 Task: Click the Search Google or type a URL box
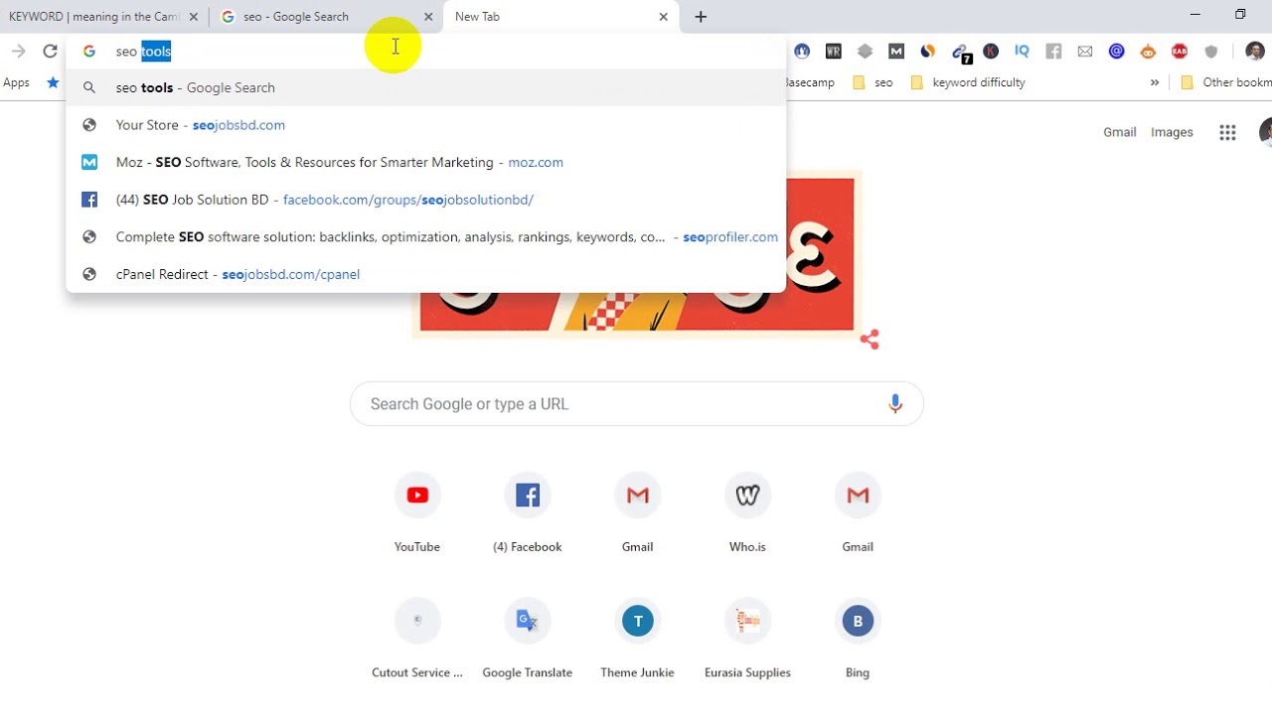(x=637, y=404)
